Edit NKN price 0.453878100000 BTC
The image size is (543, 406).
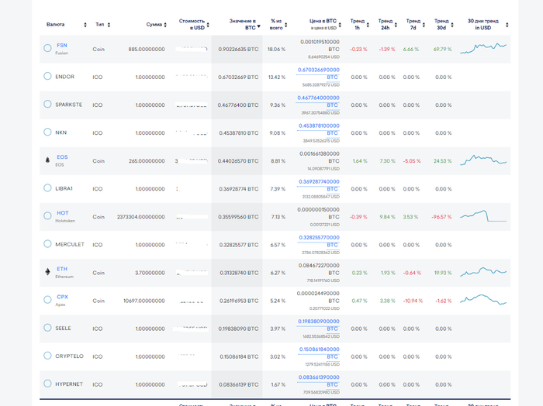319,129
